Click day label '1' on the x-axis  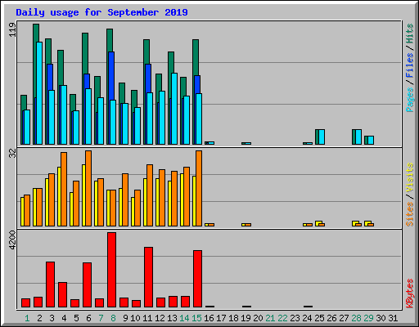[27, 318]
